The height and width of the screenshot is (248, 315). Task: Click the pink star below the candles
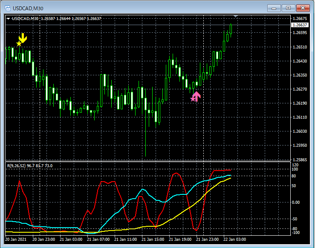(192, 99)
